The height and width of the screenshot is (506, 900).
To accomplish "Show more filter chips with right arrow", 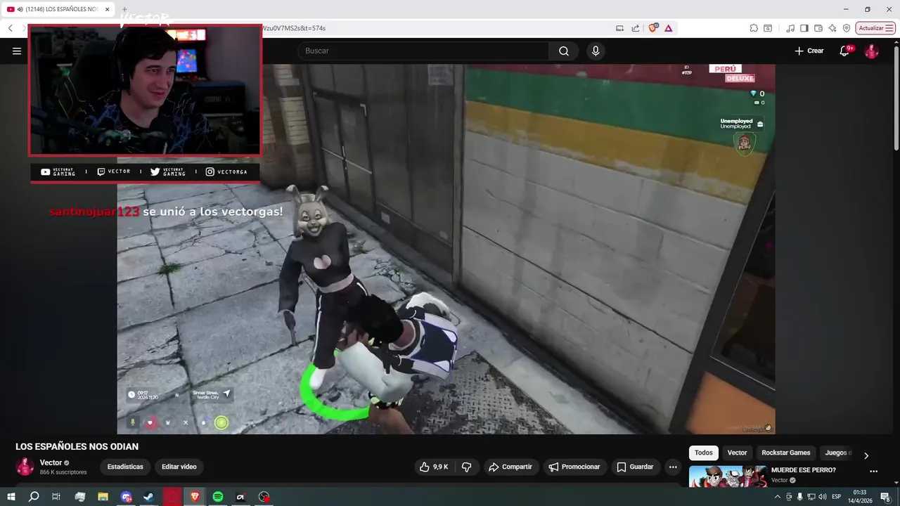I will pyautogui.click(x=866, y=455).
